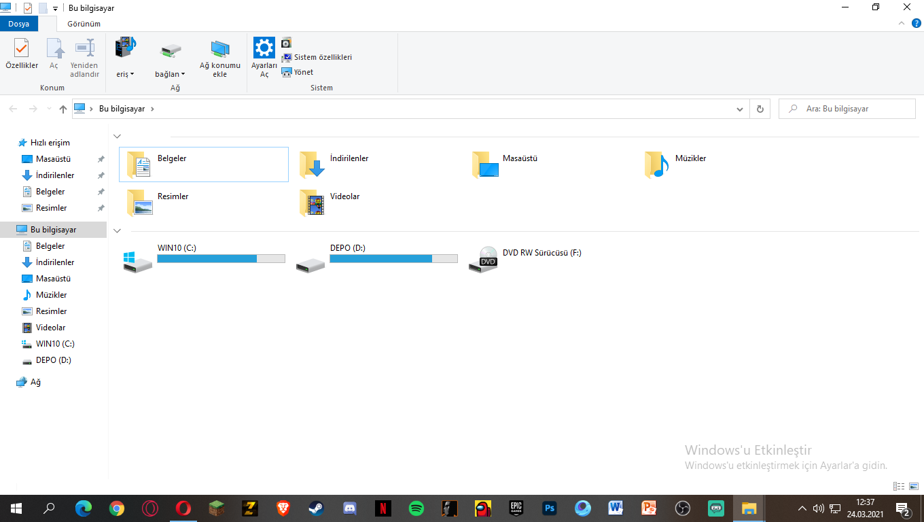Go up one level with the up arrow

coord(63,109)
